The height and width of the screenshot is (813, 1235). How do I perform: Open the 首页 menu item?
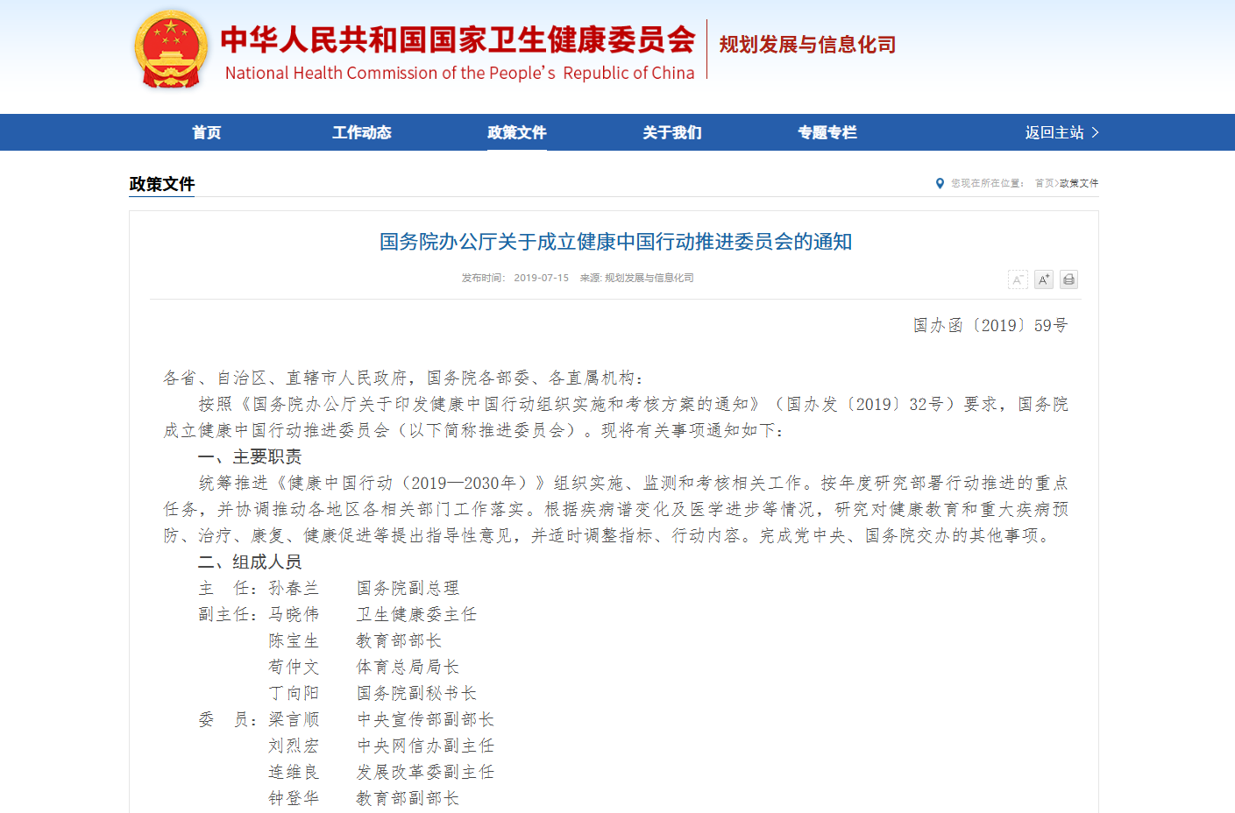pos(206,132)
